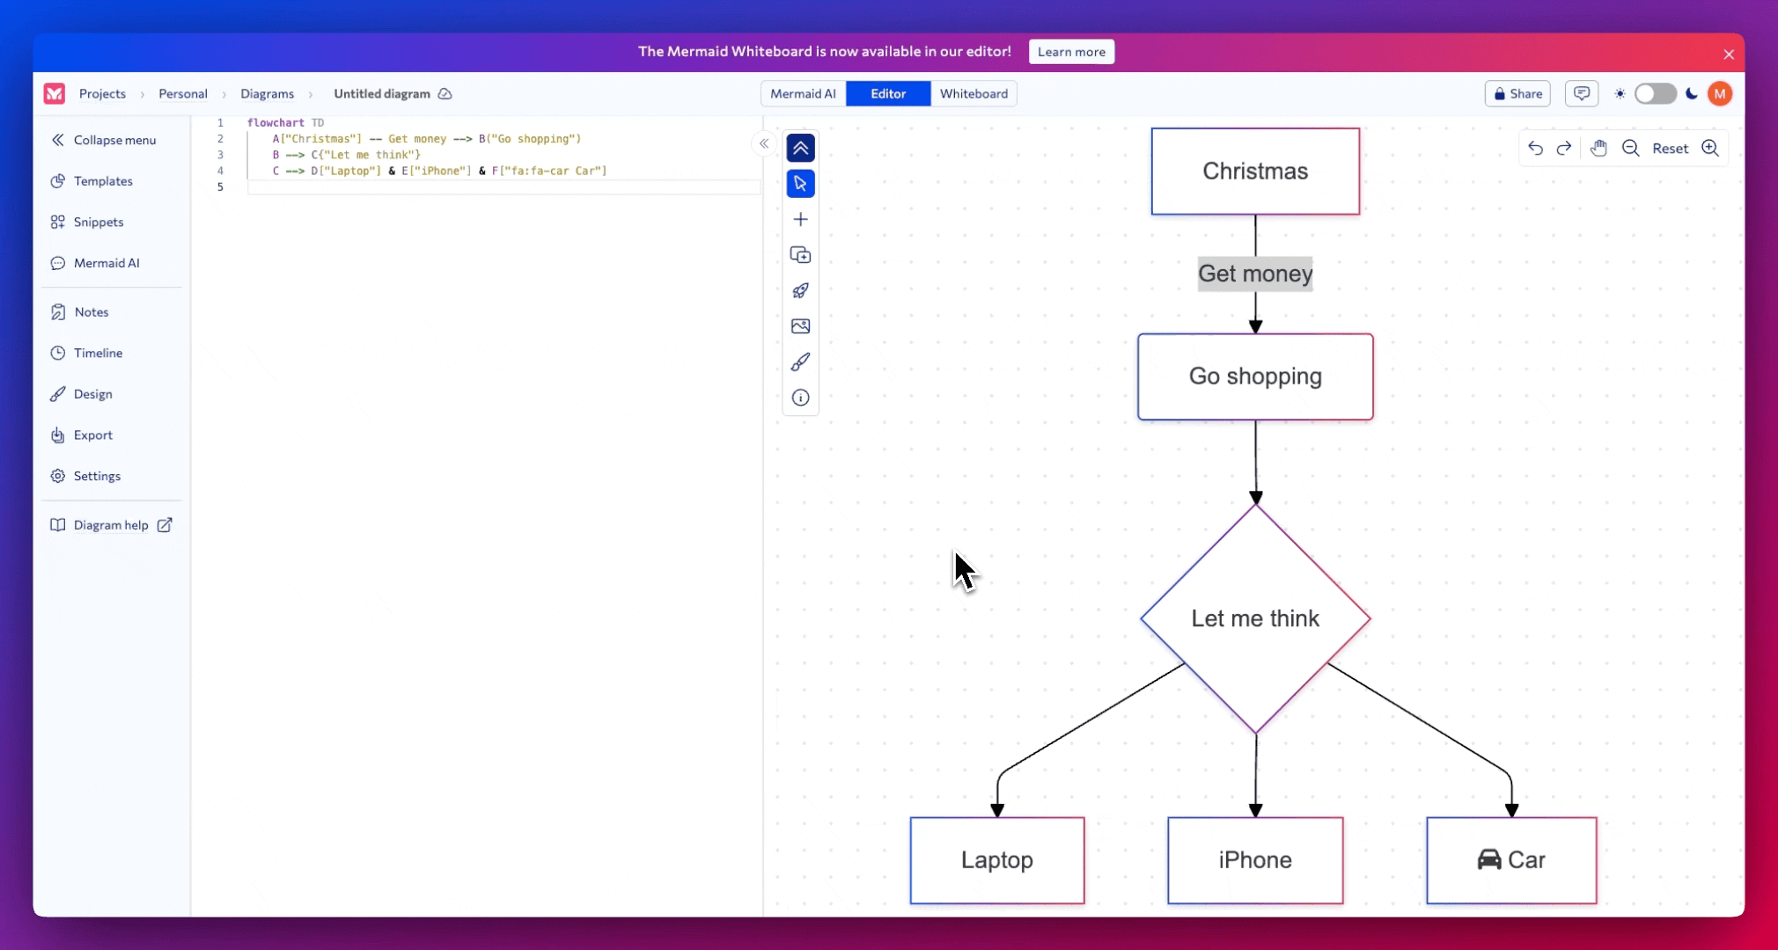1778x950 pixels.
Task: Open the comments panel icon
Action: click(1581, 93)
